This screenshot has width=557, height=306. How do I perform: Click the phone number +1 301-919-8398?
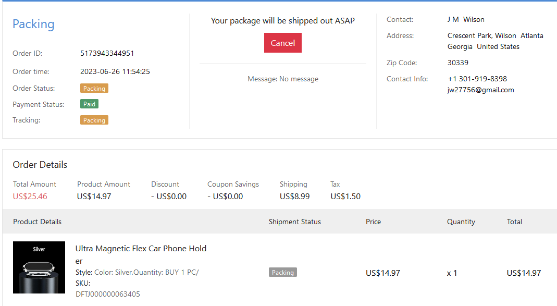477,79
